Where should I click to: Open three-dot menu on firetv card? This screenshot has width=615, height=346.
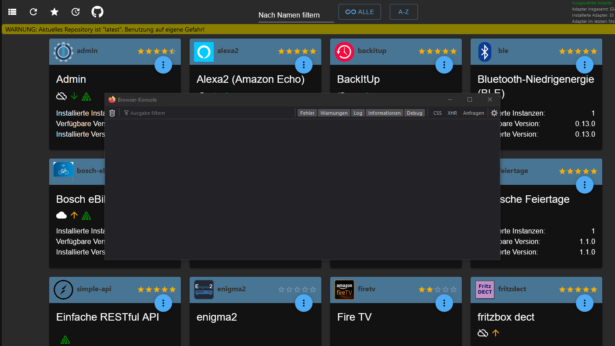tap(444, 303)
